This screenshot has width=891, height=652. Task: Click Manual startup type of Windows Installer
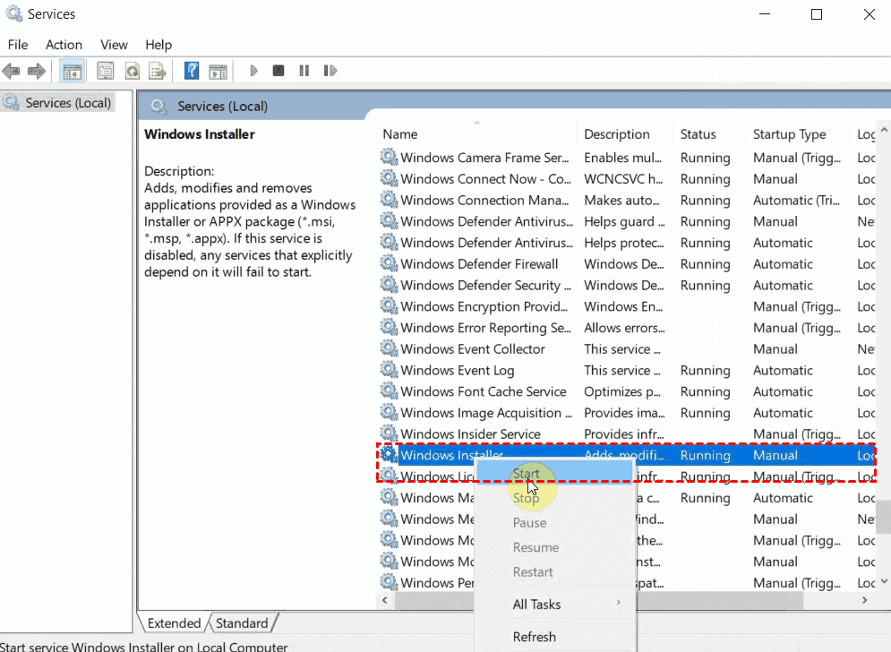coord(775,455)
